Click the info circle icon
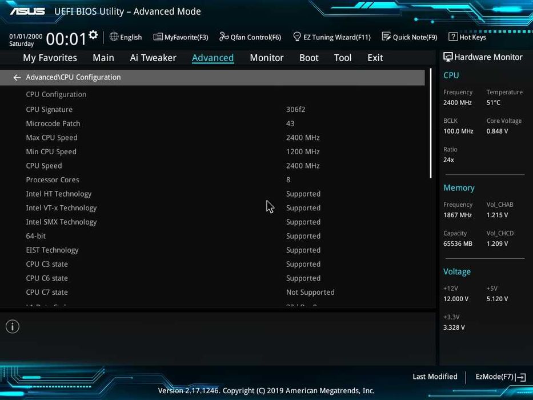 coord(13,326)
